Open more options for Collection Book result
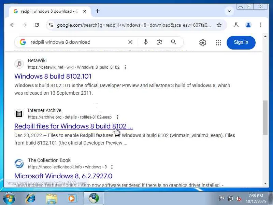The image size is (273, 205). [x=112, y=167]
